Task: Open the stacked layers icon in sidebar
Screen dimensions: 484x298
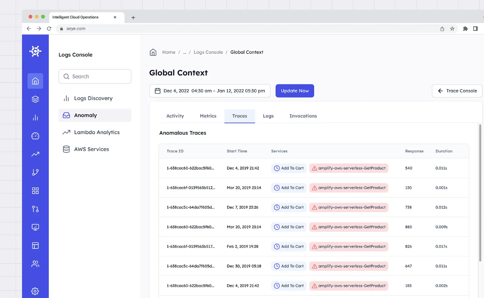Action: pyautogui.click(x=35, y=99)
